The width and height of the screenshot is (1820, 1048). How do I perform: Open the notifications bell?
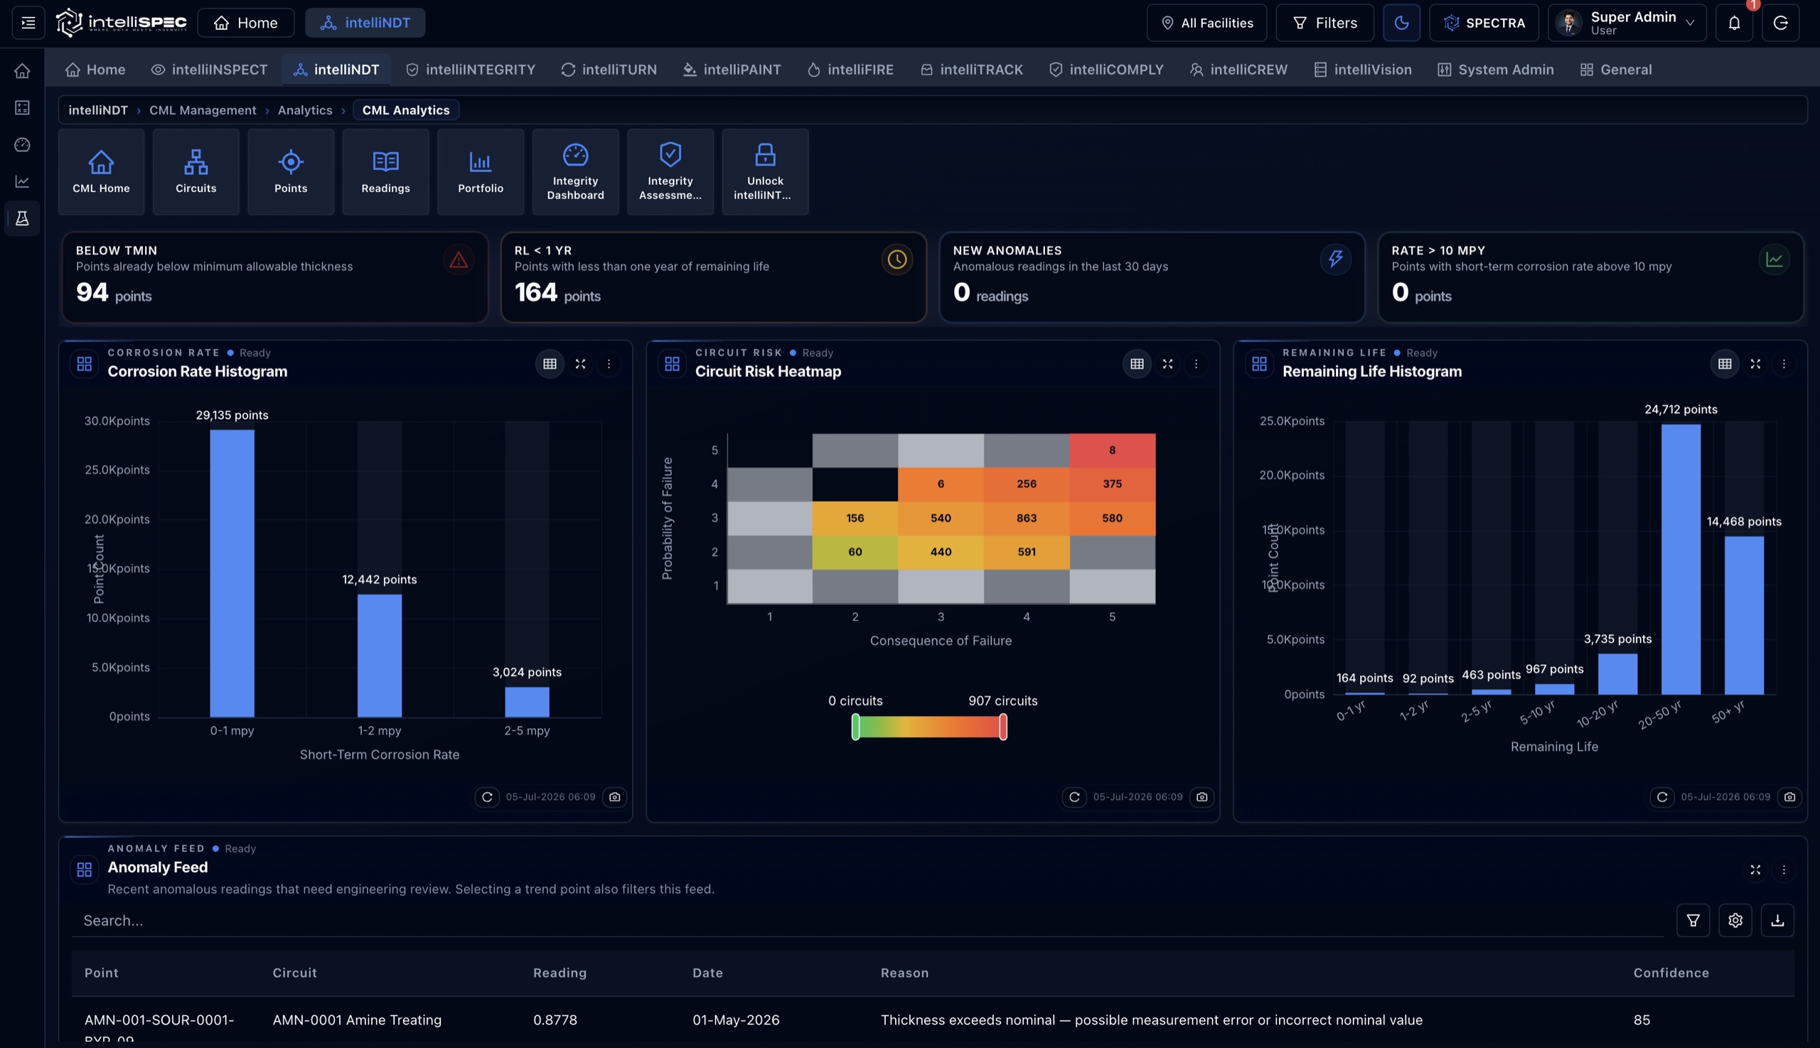(x=1735, y=23)
